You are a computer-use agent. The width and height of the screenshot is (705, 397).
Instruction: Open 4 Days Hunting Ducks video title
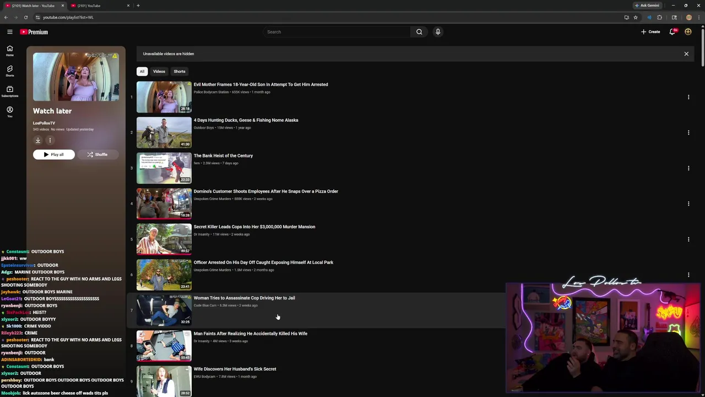coord(246,120)
